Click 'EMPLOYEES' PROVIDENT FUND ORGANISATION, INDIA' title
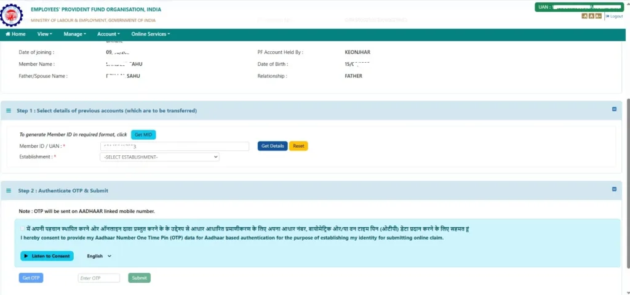The width and height of the screenshot is (630, 295). pos(96,9)
